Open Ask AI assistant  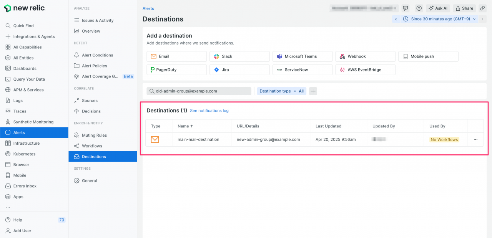click(438, 8)
